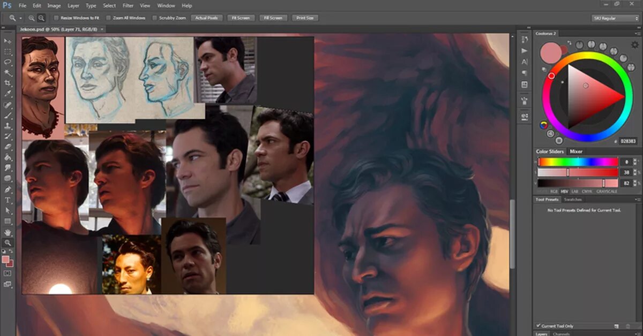
Task: Click the Fill Screen button
Action: point(273,18)
